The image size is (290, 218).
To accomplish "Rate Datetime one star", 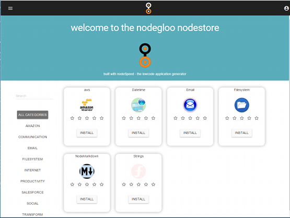I will [124, 118].
